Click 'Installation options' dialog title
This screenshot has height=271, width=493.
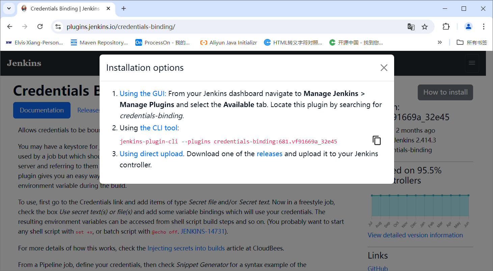145,68
